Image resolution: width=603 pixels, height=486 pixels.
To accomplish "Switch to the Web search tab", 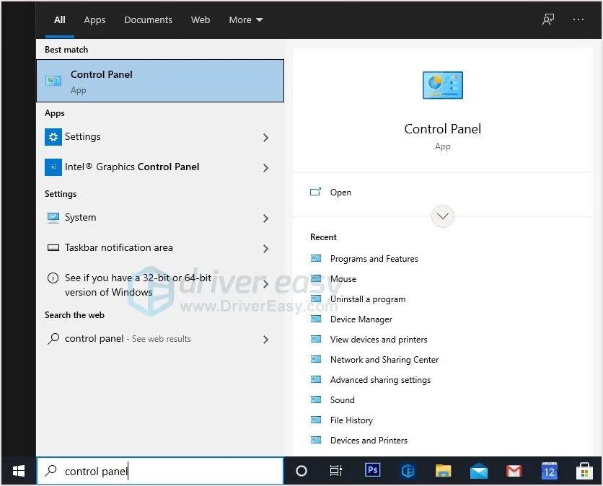I will [201, 19].
